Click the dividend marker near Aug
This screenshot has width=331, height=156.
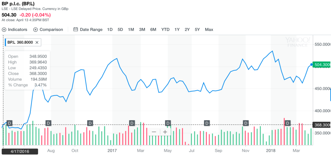point(48,123)
